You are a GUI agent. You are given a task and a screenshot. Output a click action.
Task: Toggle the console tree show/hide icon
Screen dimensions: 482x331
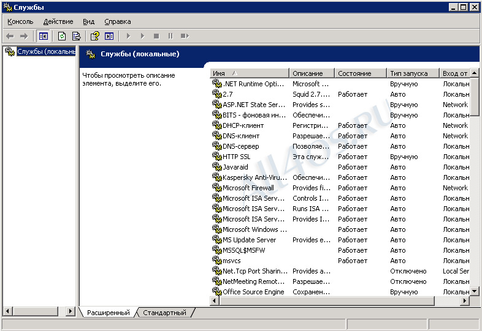click(44, 36)
